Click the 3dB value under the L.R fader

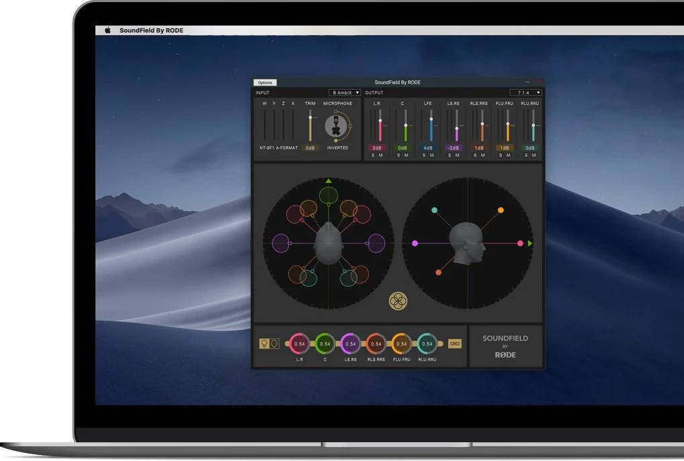click(376, 148)
